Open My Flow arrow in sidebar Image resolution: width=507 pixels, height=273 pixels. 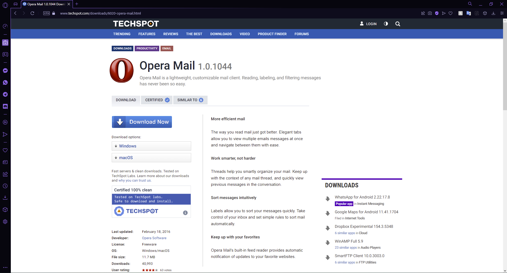[x=5, y=134]
